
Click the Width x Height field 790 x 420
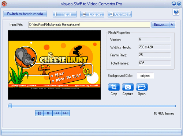pyautogui.click(x=155, y=47)
